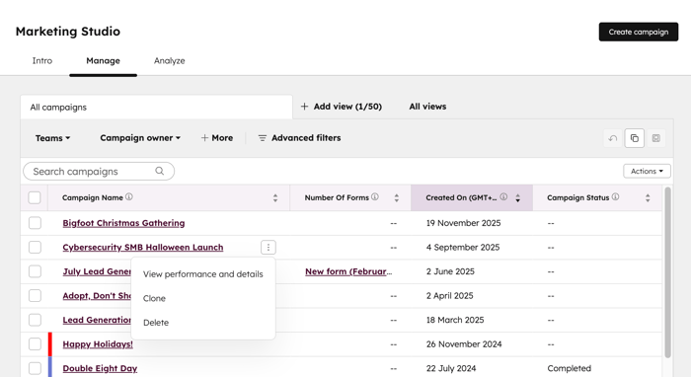The height and width of the screenshot is (377, 691).
Task: Open the three-dot menu for Cybersecurity SMB row
Action: (x=269, y=247)
